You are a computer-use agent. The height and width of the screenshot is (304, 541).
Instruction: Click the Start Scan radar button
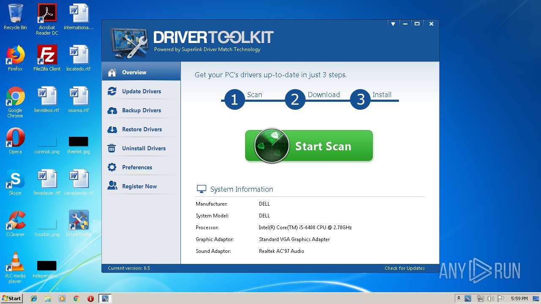tap(309, 146)
